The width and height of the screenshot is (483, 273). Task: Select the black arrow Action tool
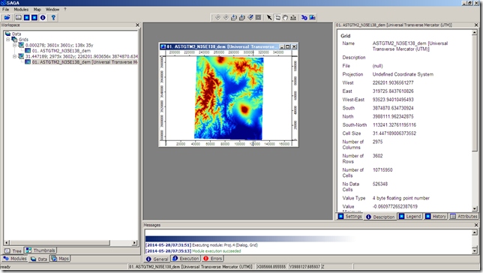point(269,17)
